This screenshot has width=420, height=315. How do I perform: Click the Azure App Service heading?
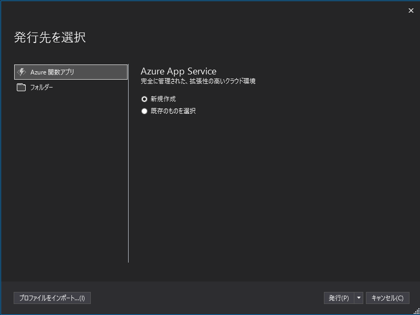(x=178, y=71)
